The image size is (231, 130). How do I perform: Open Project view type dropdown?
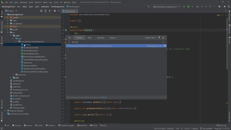tap(11, 11)
